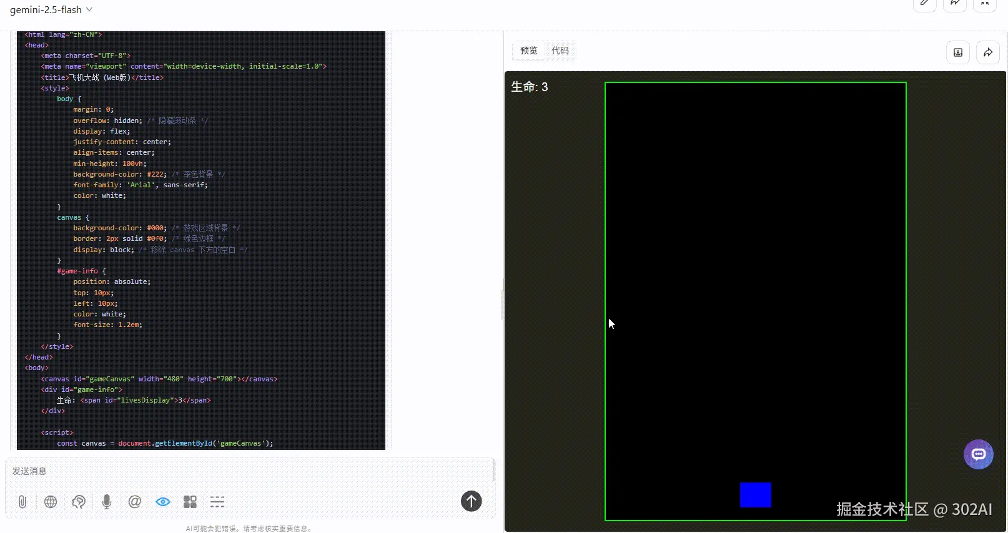Screen dimensions: 1008x533
Task: Click the @ mention icon
Action: (135, 502)
